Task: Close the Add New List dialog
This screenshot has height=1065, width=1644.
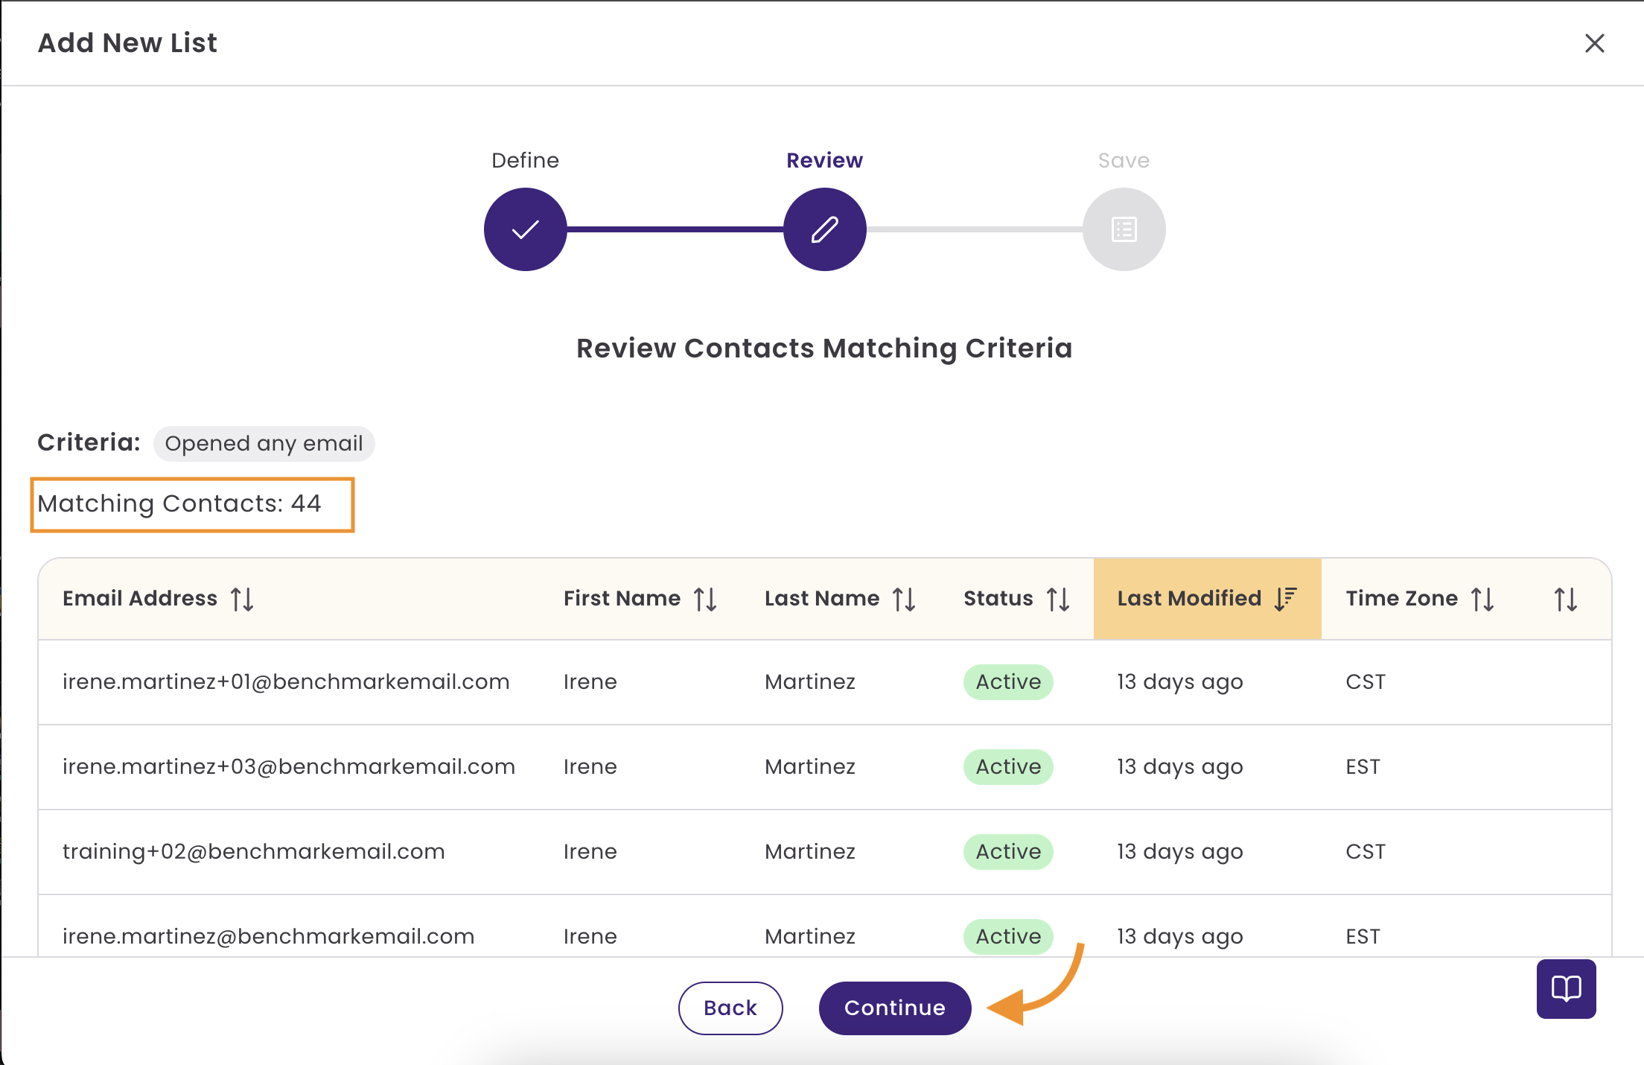Action: (x=1594, y=43)
